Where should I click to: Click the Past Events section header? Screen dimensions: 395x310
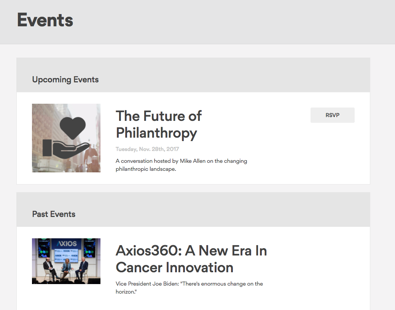point(54,214)
